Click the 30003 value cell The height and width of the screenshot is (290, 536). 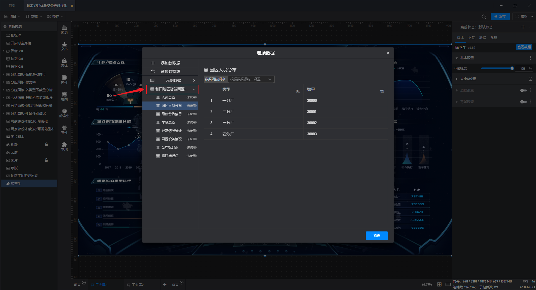345,134
